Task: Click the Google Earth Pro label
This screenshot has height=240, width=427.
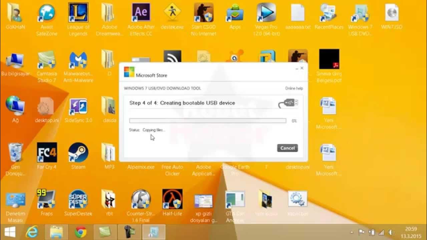Action: click(x=235, y=170)
